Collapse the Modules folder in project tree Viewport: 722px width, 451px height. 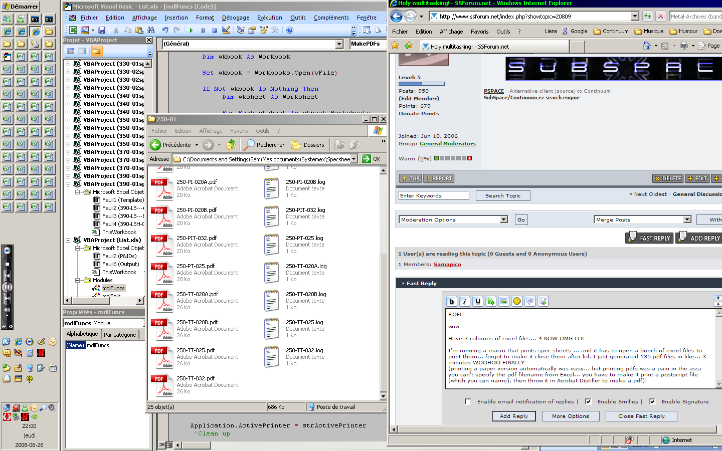click(x=78, y=280)
